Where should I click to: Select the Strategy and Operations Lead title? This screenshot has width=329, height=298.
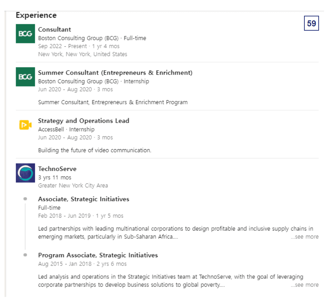coord(83,121)
